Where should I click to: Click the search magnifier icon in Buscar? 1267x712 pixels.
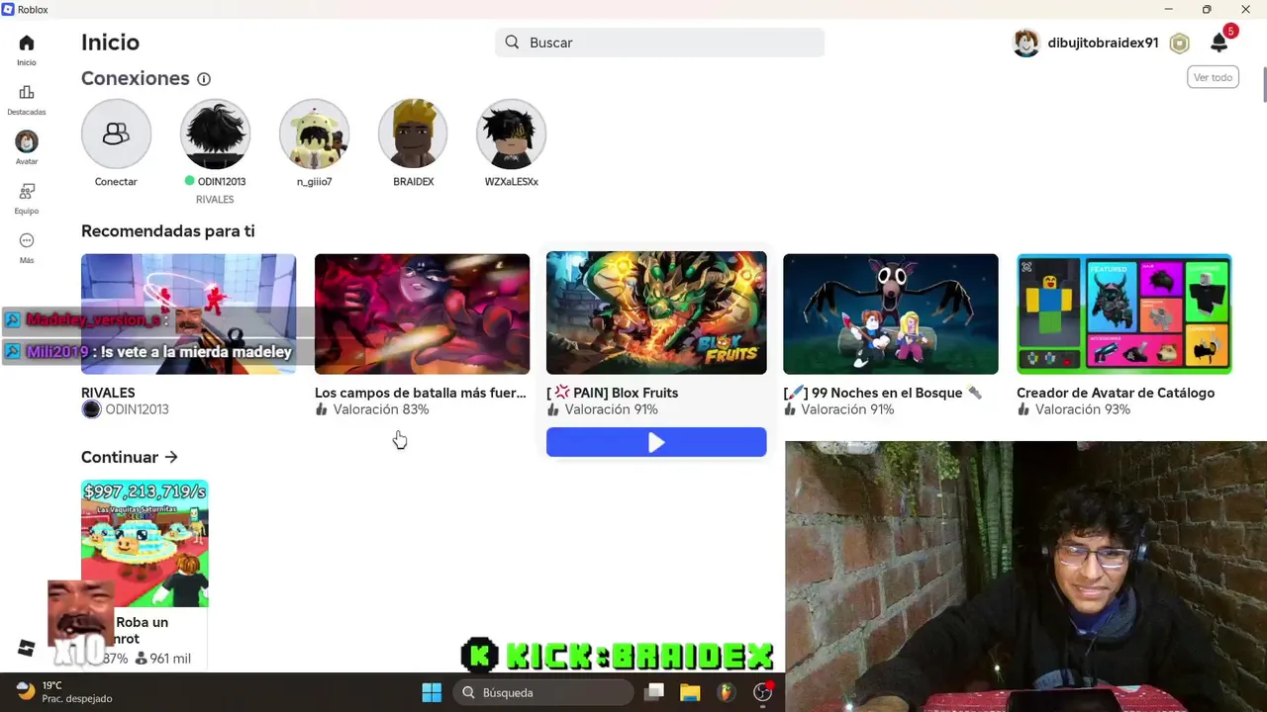[512, 43]
